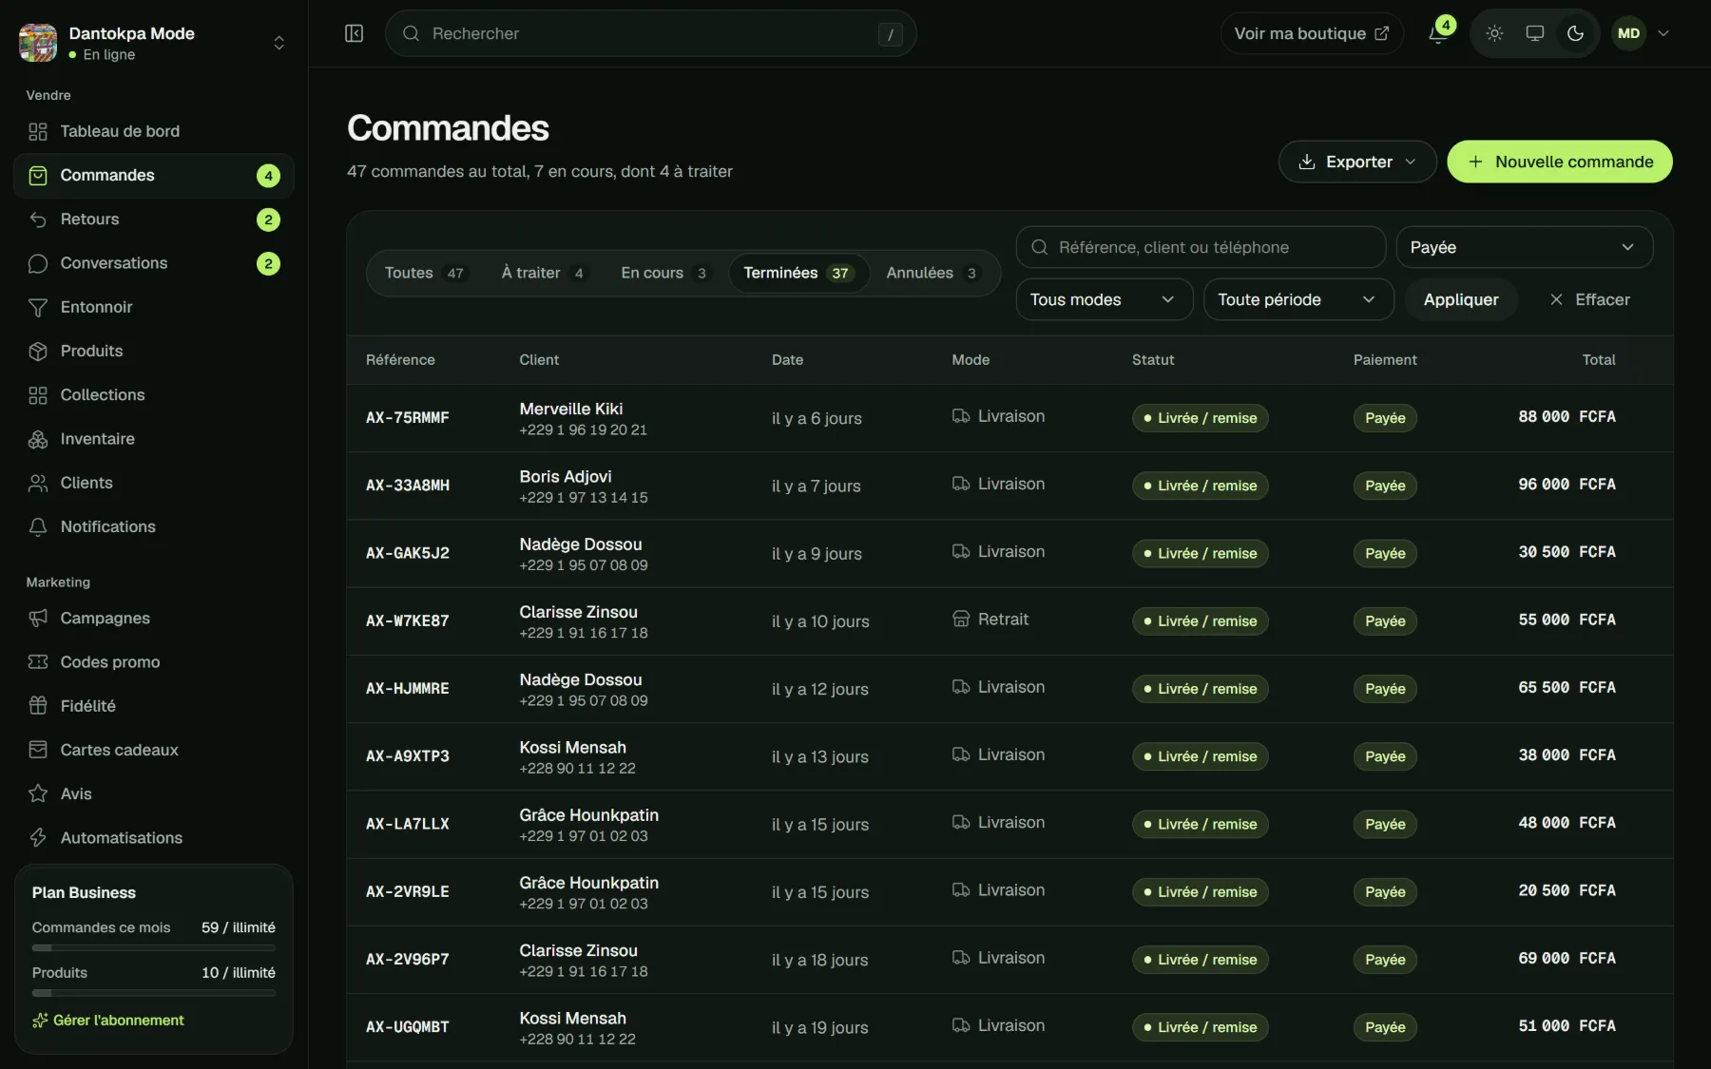Click Gérer l'abonnement link
This screenshot has height=1069, width=1711.
108,1020
